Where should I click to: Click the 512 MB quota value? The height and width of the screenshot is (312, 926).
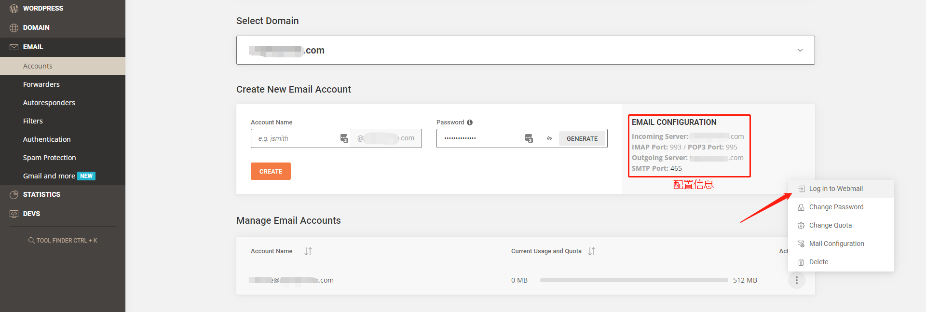pos(745,280)
